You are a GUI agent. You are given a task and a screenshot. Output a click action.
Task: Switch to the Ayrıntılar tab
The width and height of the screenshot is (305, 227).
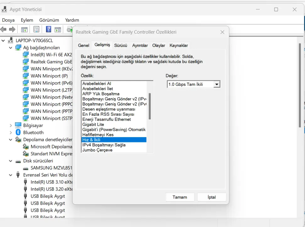click(140, 45)
